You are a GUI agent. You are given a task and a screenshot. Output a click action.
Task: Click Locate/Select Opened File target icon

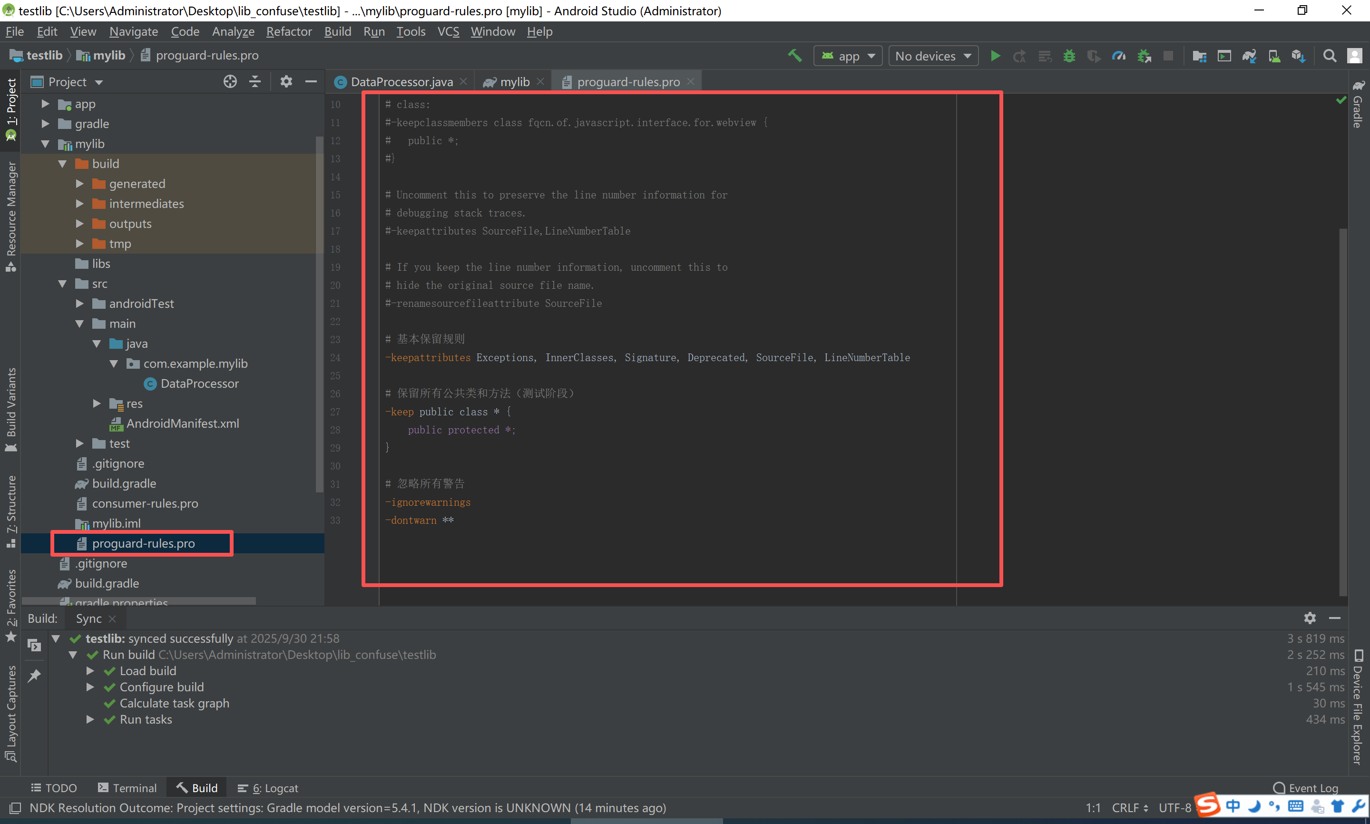230,82
